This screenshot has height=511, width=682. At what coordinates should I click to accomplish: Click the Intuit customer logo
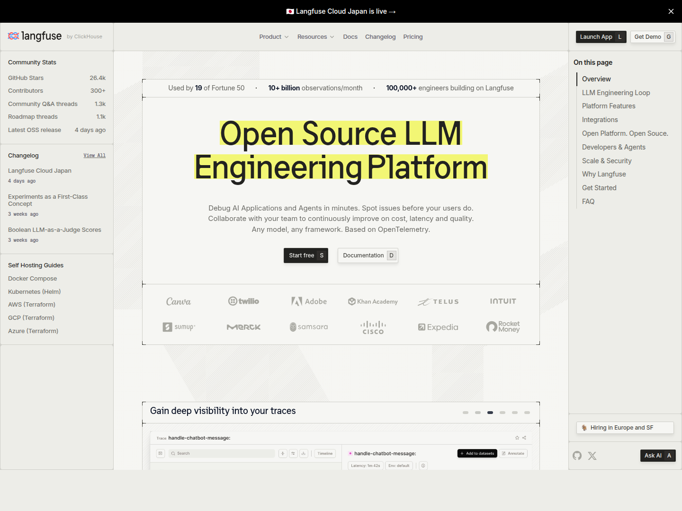coord(503,301)
